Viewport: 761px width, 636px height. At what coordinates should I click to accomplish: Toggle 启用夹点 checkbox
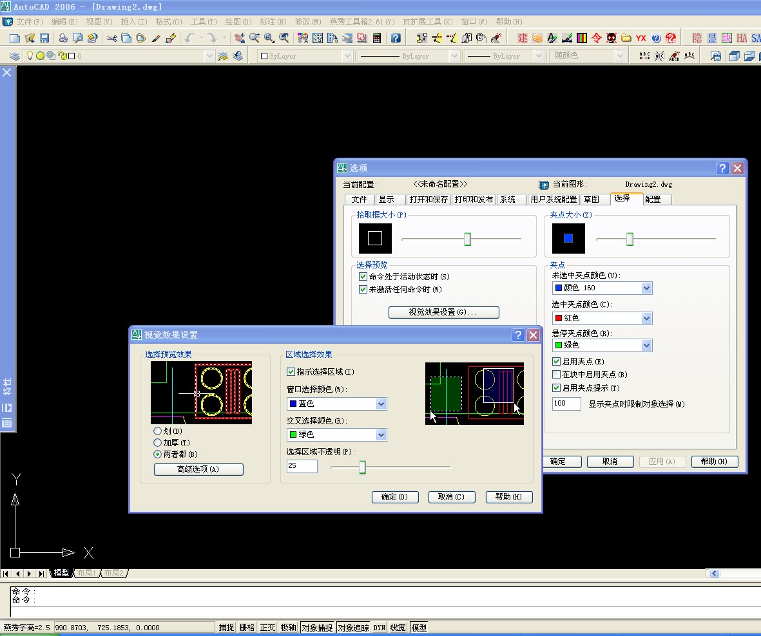click(x=557, y=361)
